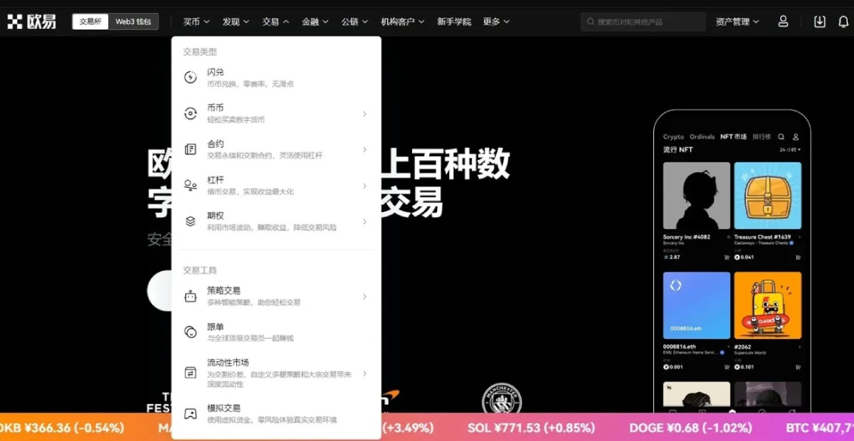The height and width of the screenshot is (441, 854).
Task: Click the 杠杆 margin trading icon
Action: [189, 184]
